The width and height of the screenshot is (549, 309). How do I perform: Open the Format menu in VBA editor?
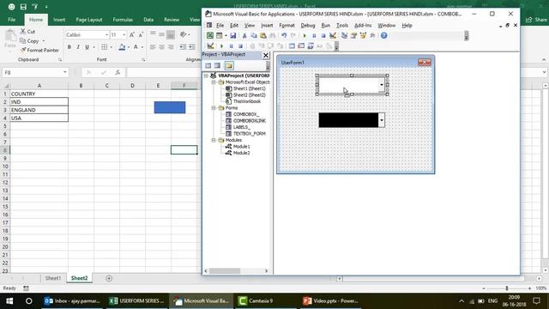coord(287,25)
